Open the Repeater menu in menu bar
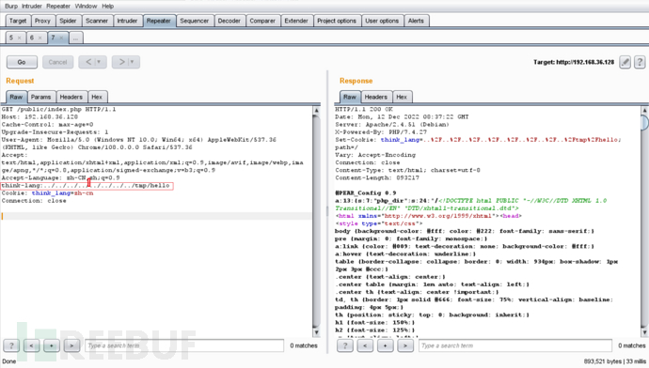The height and width of the screenshot is (368, 649). click(58, 7)
